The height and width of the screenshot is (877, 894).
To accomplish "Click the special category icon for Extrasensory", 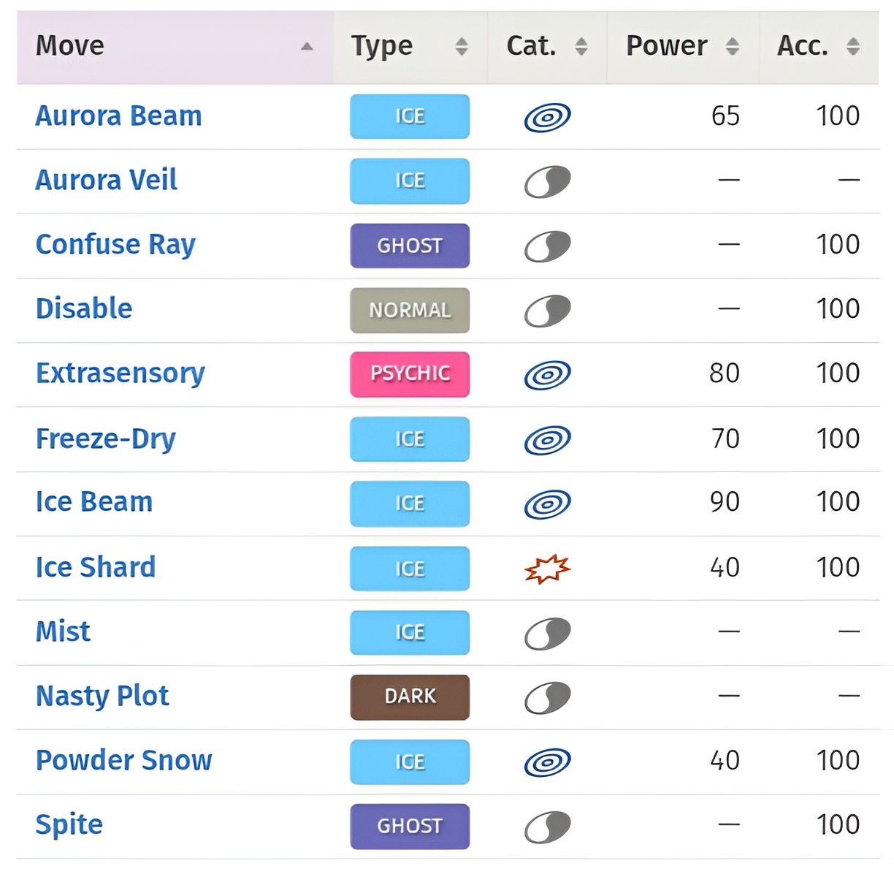I will click(547, 375).
